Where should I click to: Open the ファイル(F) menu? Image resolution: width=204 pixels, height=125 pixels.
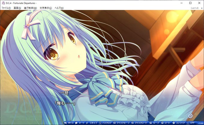(x=6, y=8)
